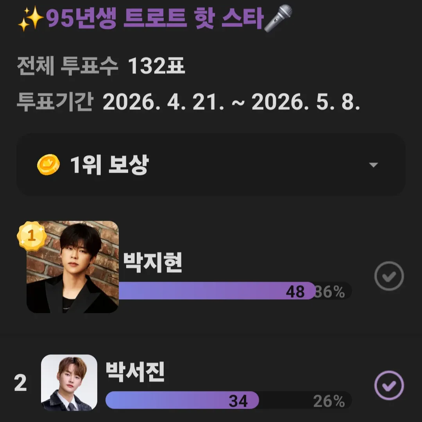Image resolution: width=422 pixels, height=422 pixels.
Task: Click the gold coin reward icon
Action: pos(48,165)
